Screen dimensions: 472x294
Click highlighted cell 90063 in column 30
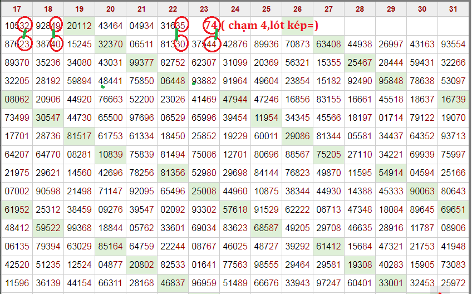pos(422,191)
